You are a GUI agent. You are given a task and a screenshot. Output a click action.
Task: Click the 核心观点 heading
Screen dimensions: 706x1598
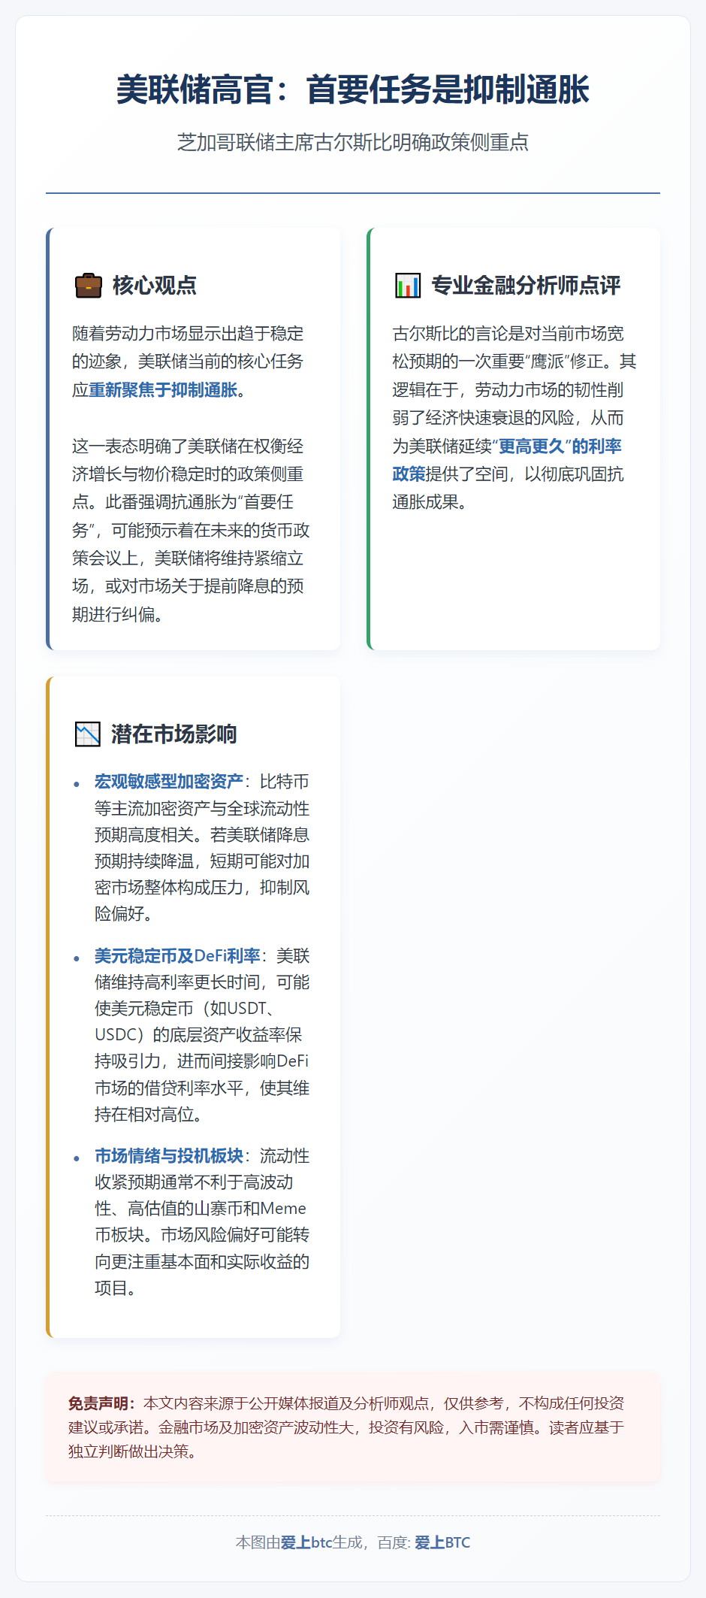point(155,286)
